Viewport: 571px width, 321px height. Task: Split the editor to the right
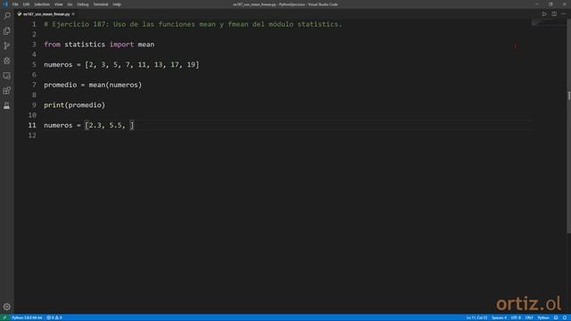pos(554,14)
